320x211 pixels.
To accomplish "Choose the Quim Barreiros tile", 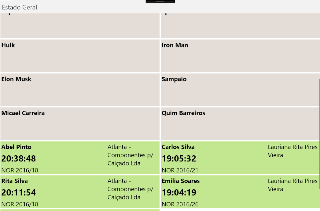I will [240, 124].
